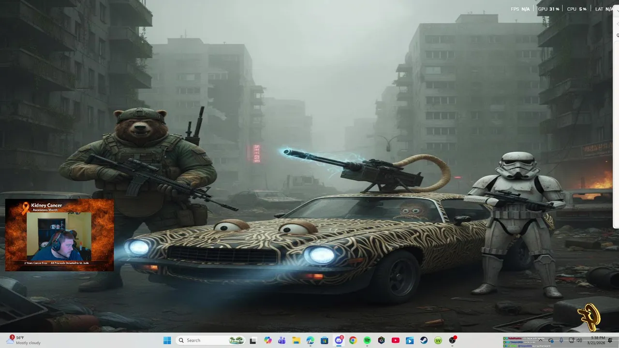This screenshot has height=348, width=619.
Task: Launch Steam from the taskbar
Action: [424, 340]
